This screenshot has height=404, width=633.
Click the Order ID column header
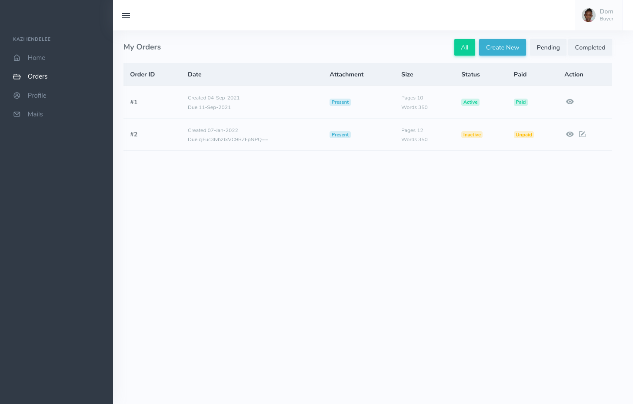point(142,74)
